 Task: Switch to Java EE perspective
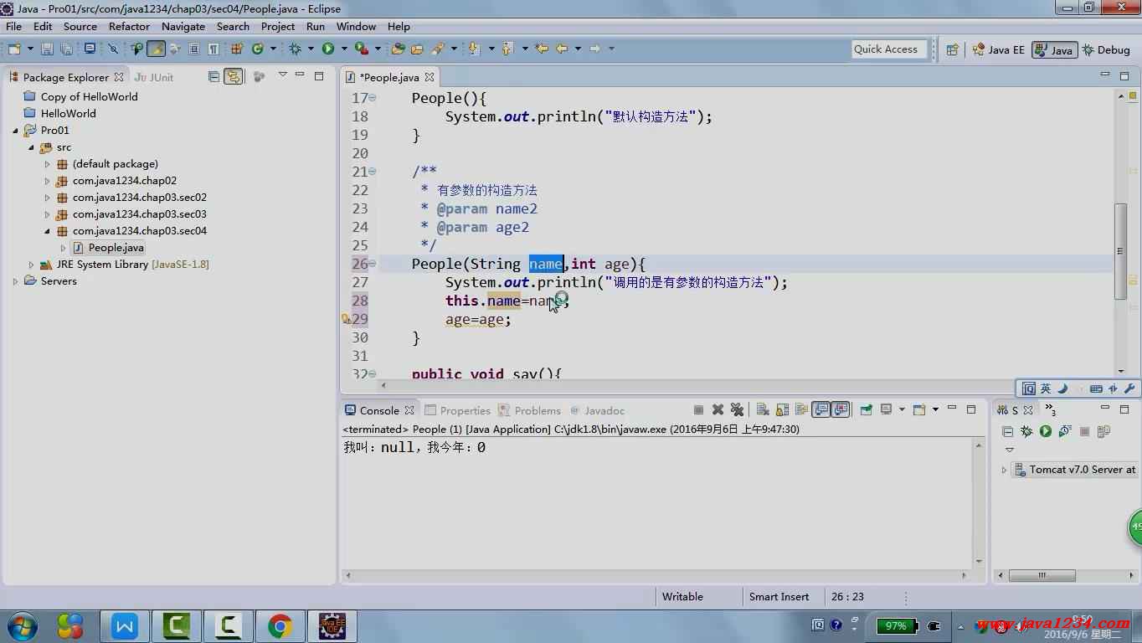tap(998, 49)
